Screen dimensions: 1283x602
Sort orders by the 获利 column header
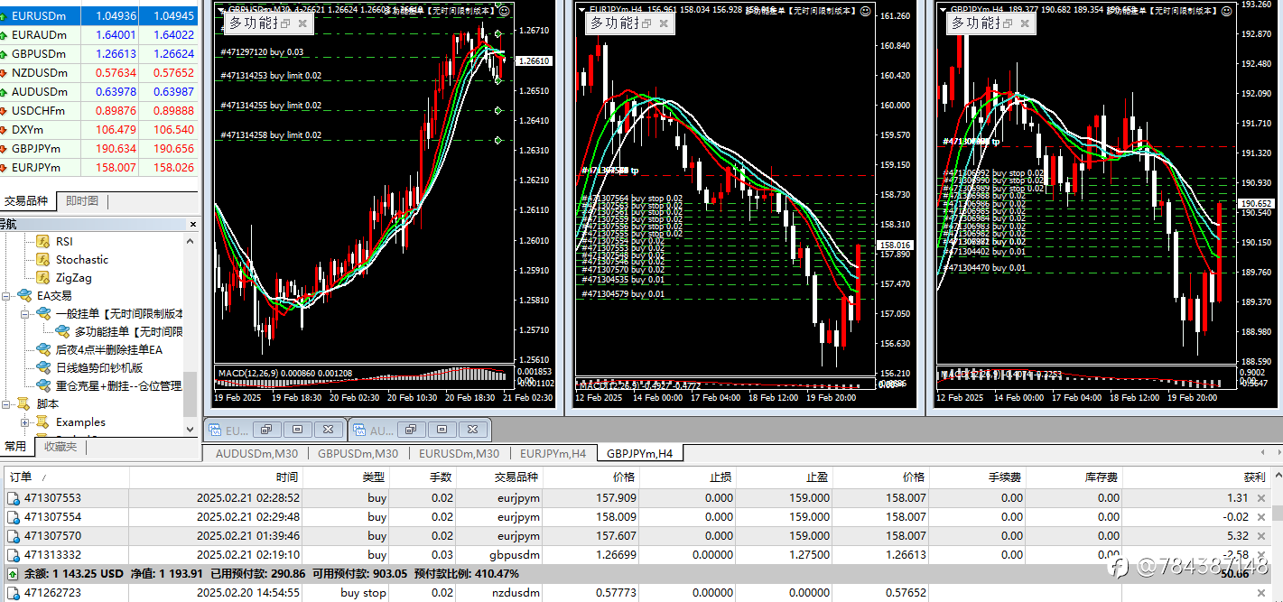tap(1254, 477)
